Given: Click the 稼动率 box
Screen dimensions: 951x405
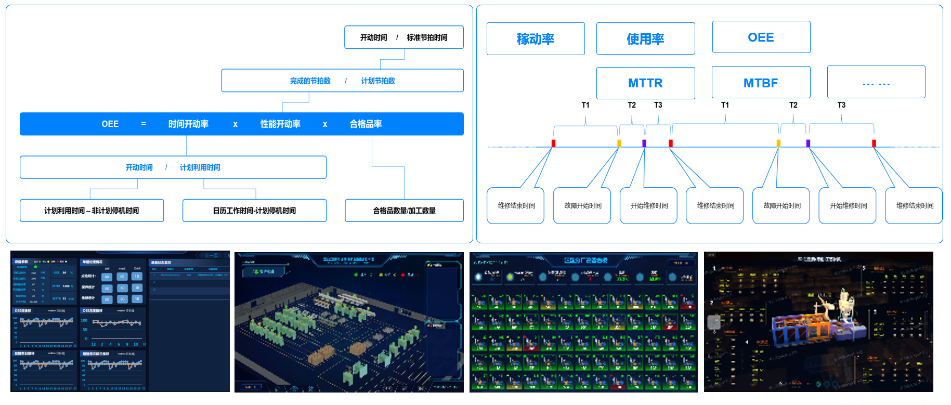Looking at the screenshot, I should tap(535, 39).
